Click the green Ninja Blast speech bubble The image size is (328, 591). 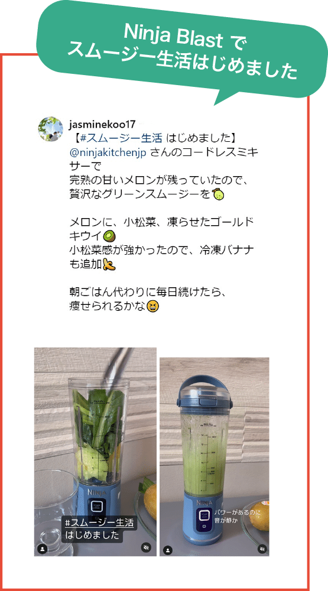click(x=181, y=51)
